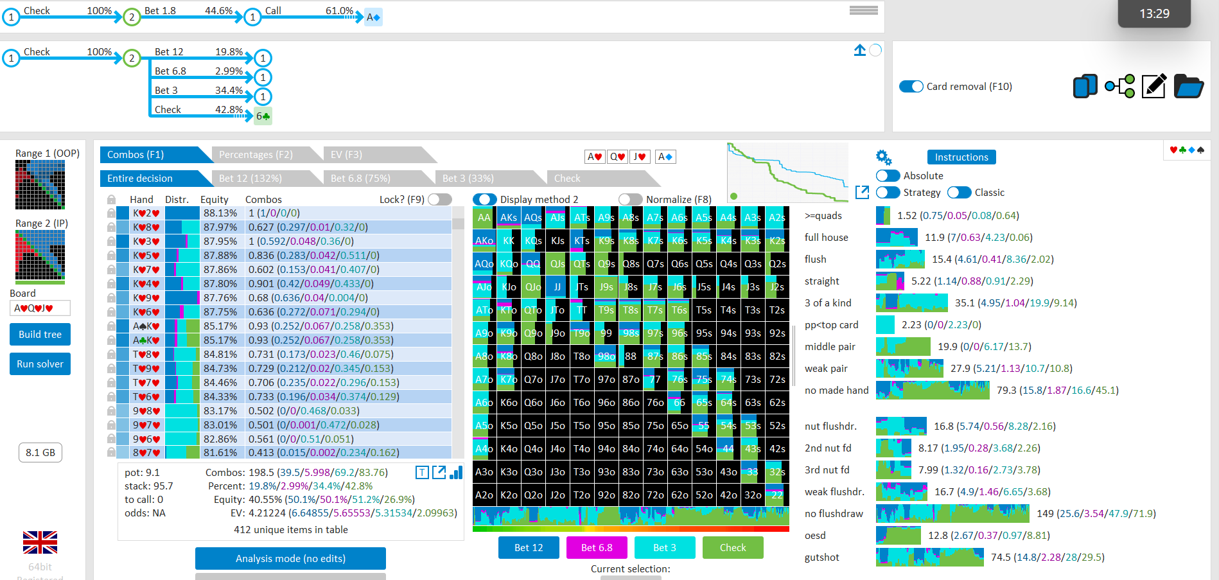Image resolution: width=1219 pixels, height=580 pixels.
Task: Toggle the Lock? (F9) switch
Action: click(440, 200)
